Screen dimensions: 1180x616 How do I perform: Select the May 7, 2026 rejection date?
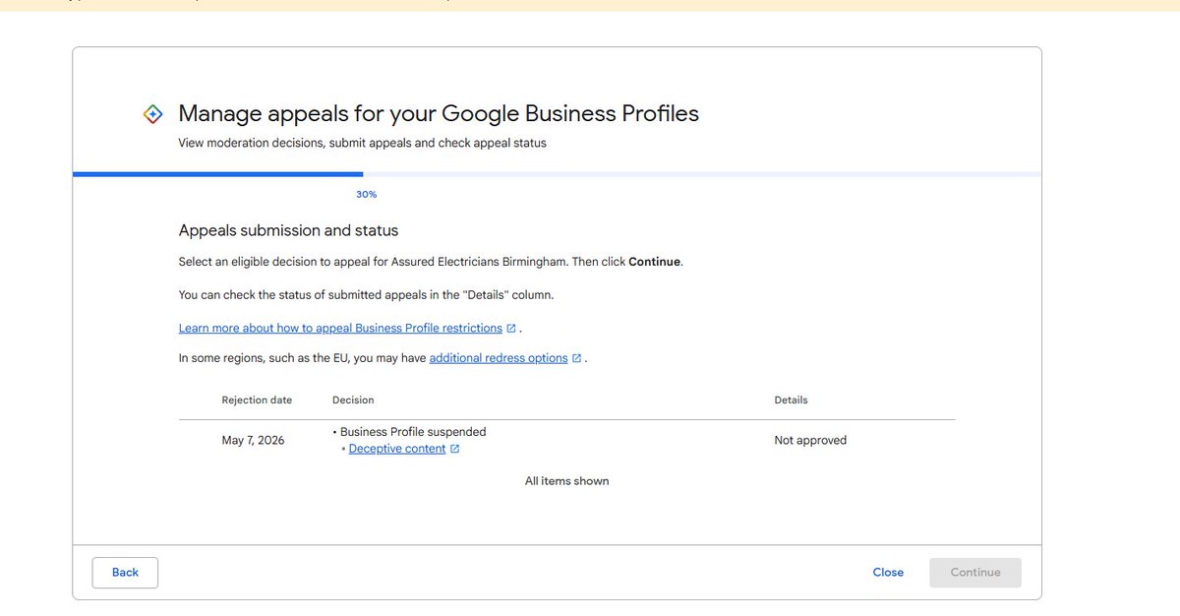[x=253, y=441]
